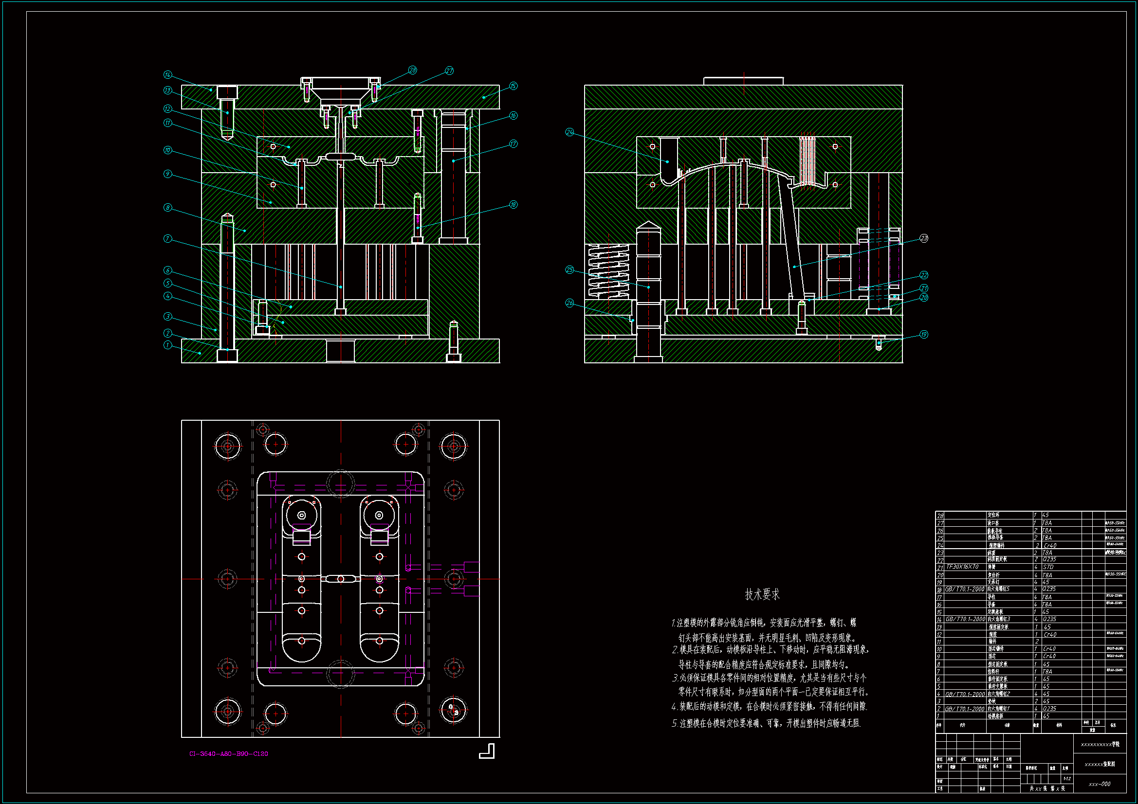Screen dimensions: 1138x804
Task: Select balloon 24 on the side section view
Action: point(569,132)
